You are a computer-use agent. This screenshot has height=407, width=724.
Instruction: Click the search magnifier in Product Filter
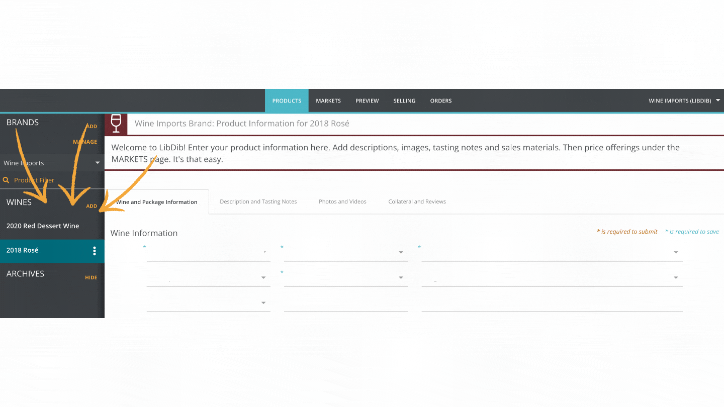6,180
